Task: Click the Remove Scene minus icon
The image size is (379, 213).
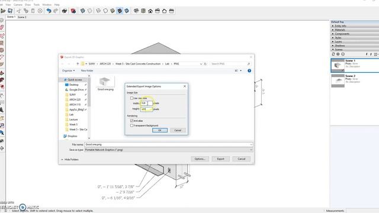Action: (343, 54)
